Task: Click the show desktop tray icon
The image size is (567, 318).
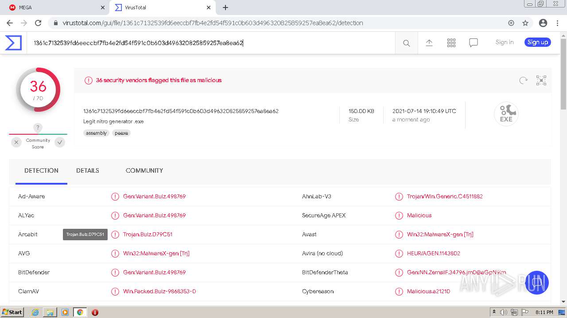Action: click(562, 312)
